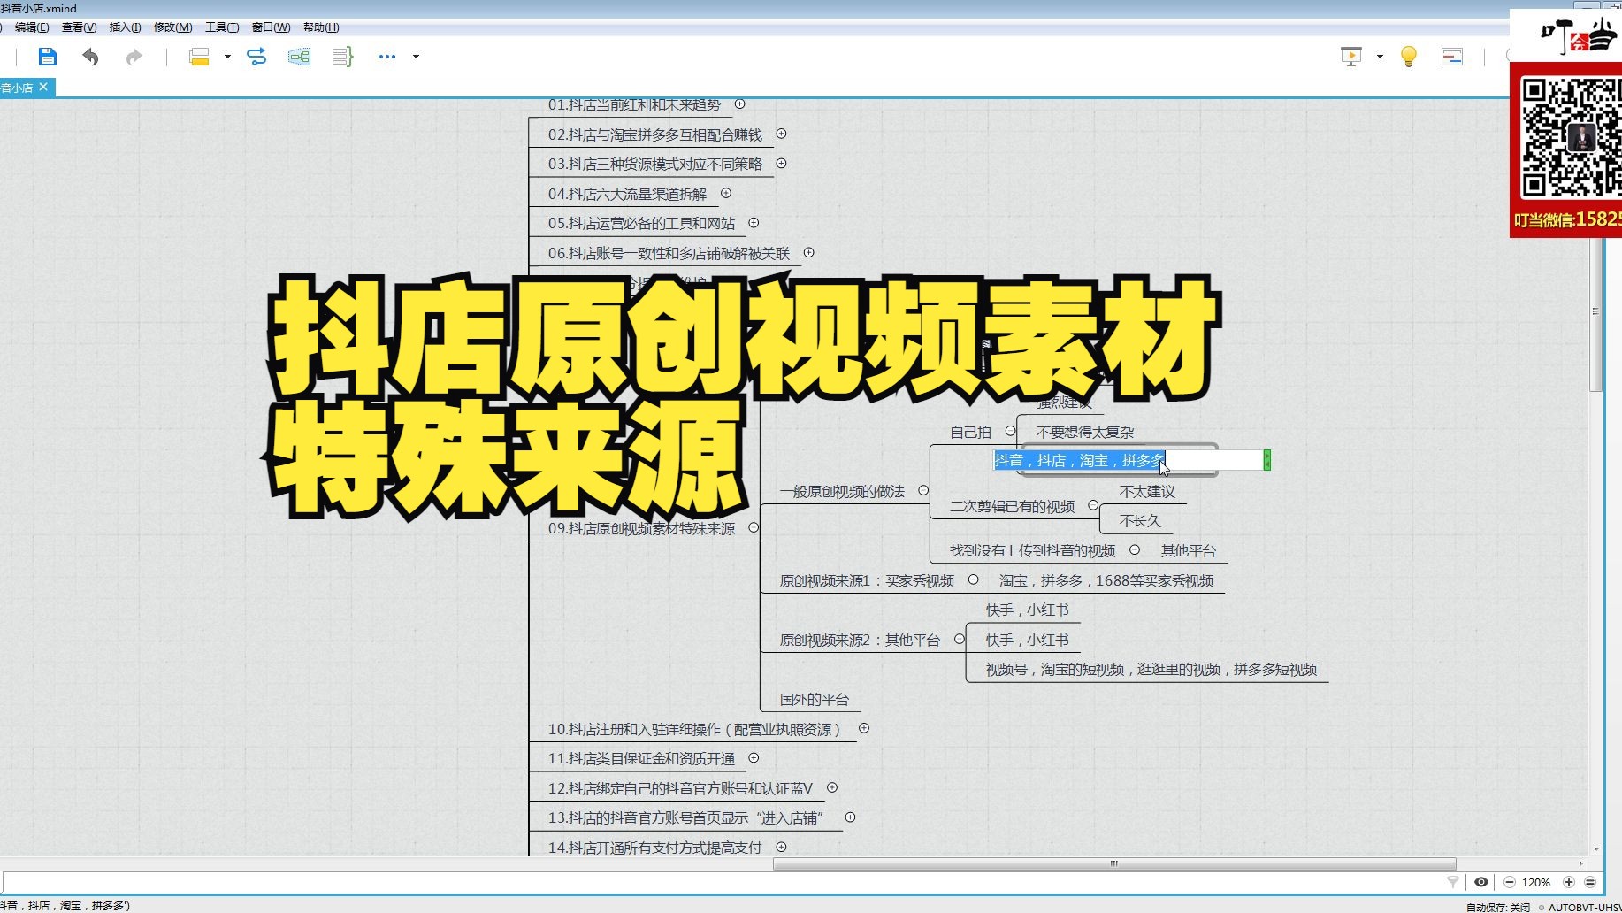
Task: Expand topic 03.抖店三种货源模式对应不同策略
Action: (781, 164)
